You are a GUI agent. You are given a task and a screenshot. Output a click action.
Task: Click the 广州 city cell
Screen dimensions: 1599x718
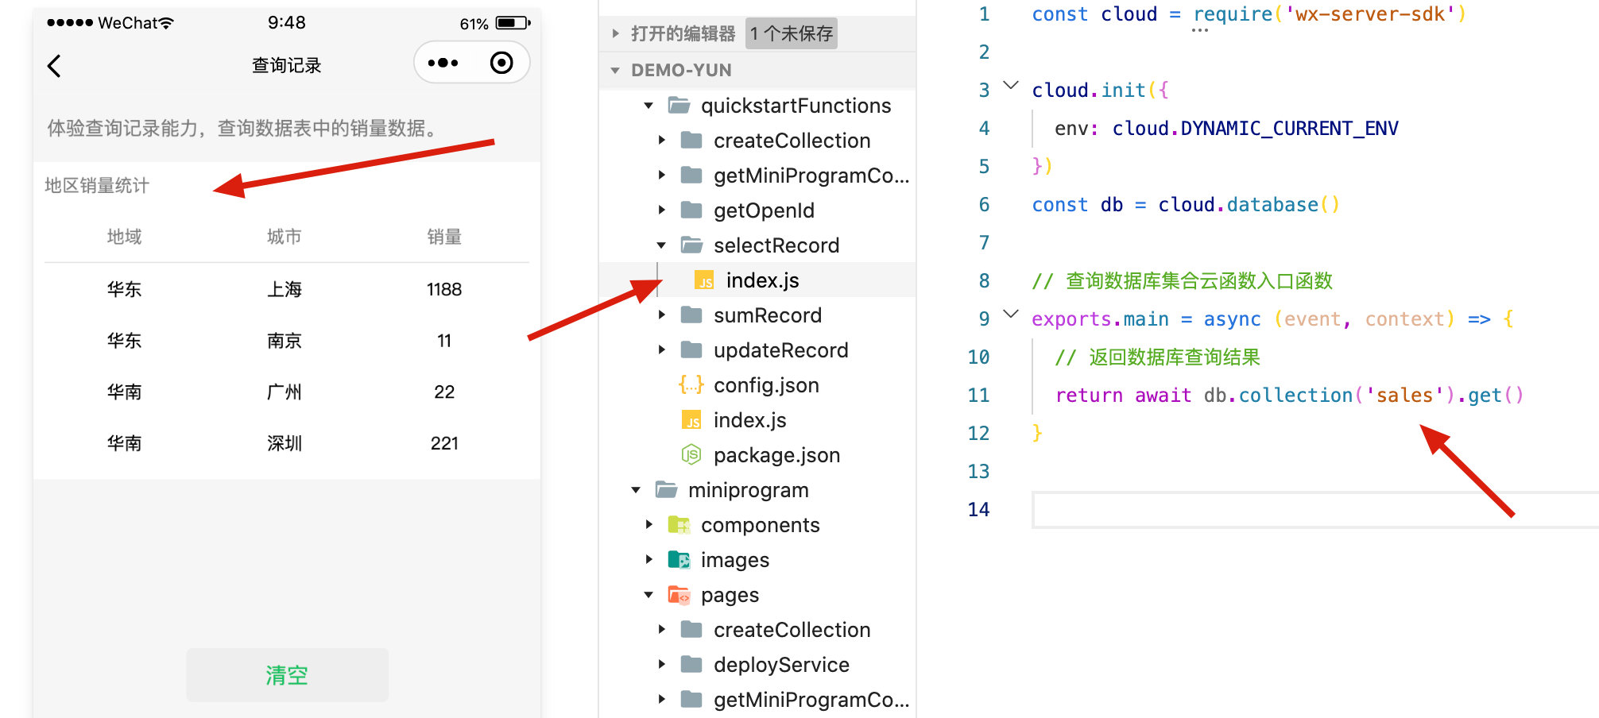tap(285, 392)
